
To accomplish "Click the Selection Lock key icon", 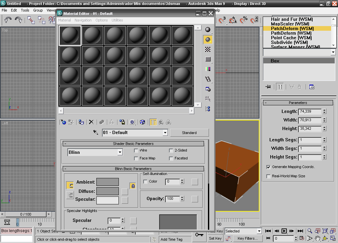I will pos(199,235).
